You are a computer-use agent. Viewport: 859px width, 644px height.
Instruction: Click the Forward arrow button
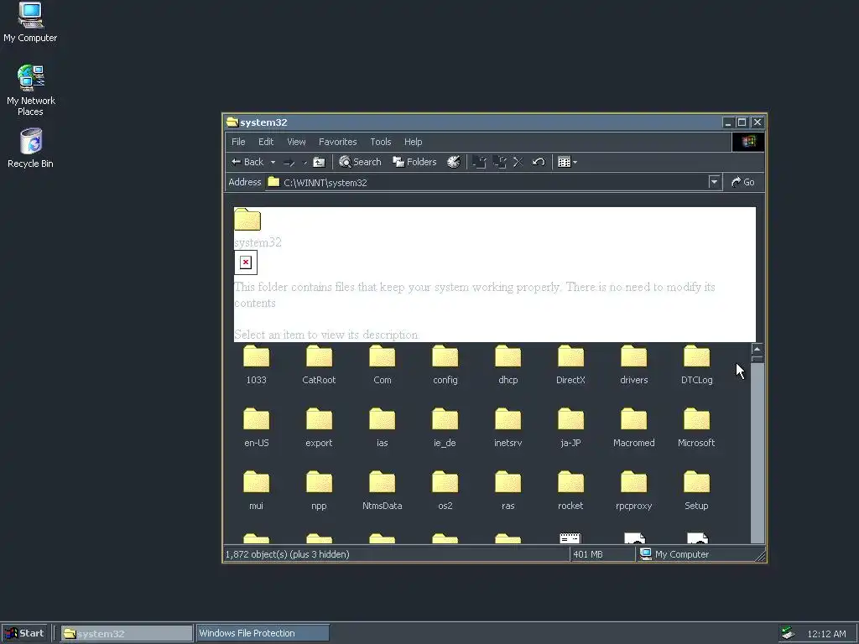click(289, 162)
